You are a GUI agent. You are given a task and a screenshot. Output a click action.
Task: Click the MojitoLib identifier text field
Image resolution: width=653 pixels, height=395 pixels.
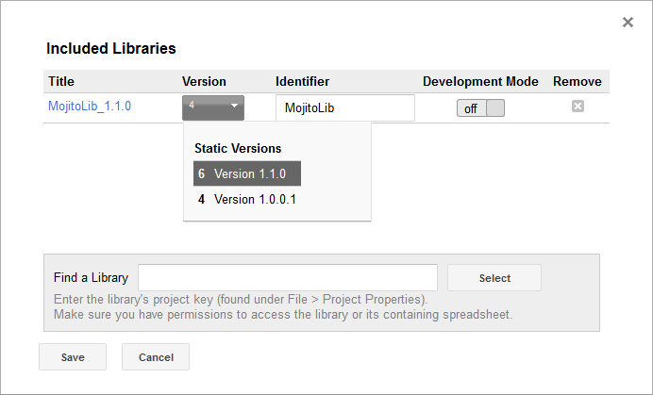point(345,108)
